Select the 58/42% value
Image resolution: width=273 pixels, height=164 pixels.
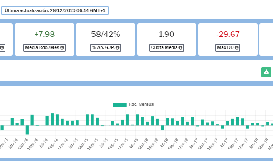click(106, 34)
